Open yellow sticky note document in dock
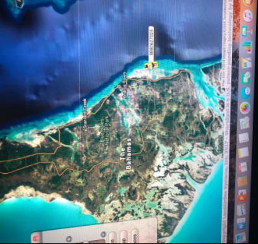The width and height of the screenshot is (258, 244). click(x=243, y=152)
